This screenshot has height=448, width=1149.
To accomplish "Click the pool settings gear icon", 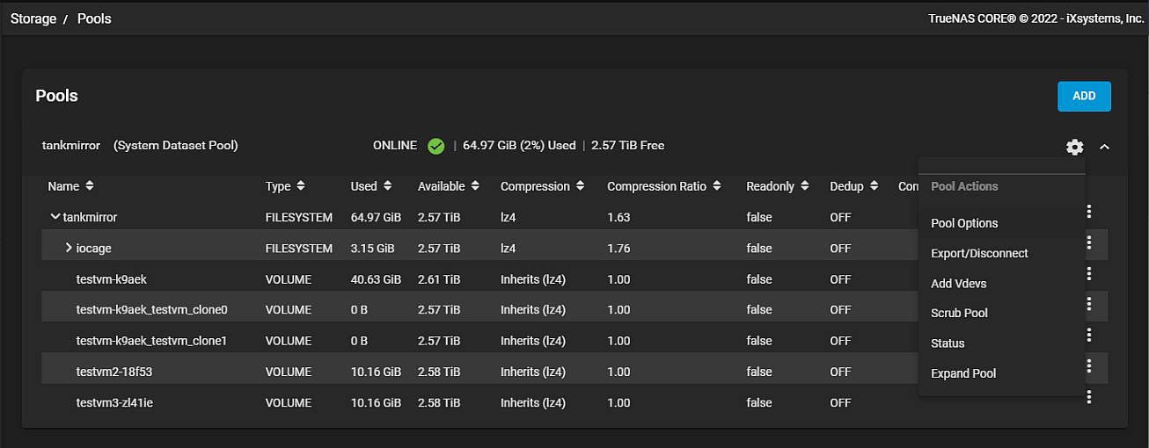I will point(1074,147).
